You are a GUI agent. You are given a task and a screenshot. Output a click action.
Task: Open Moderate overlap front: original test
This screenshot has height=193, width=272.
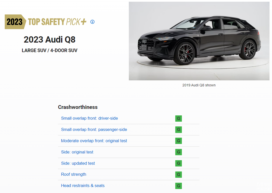pos(94,141)
